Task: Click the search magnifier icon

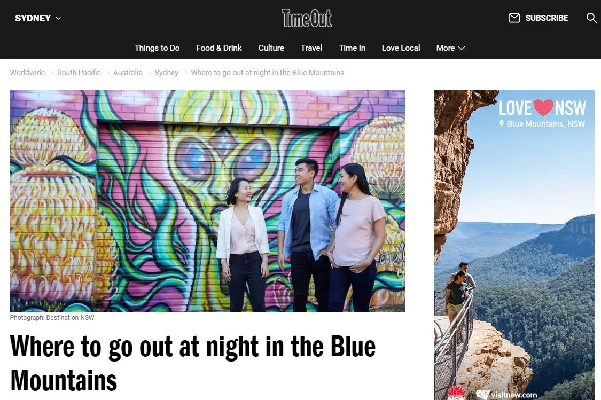Action: [592, 18]
